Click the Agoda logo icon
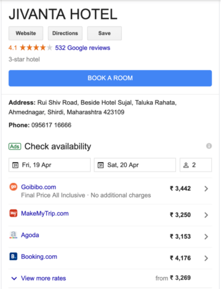 pos(13,235)
